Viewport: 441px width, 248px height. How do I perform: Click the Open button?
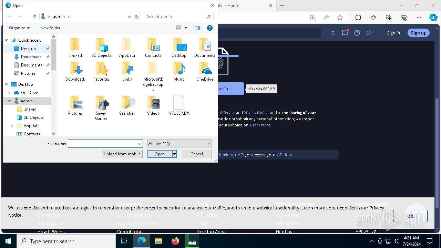coord(160,154)
